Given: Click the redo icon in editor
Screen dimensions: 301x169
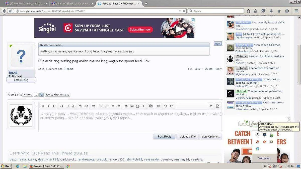Looking at the screenshot, I should 172,106.
